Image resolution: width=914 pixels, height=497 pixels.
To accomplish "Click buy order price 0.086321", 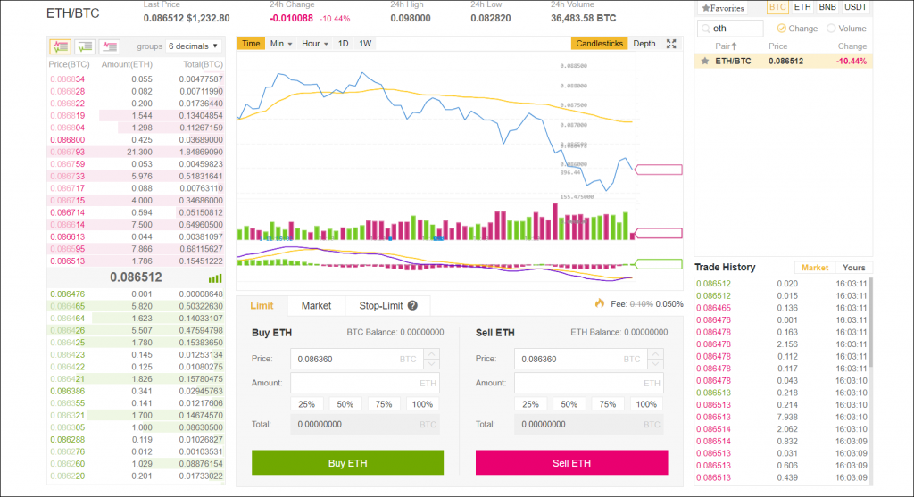I will coord(67,416).
